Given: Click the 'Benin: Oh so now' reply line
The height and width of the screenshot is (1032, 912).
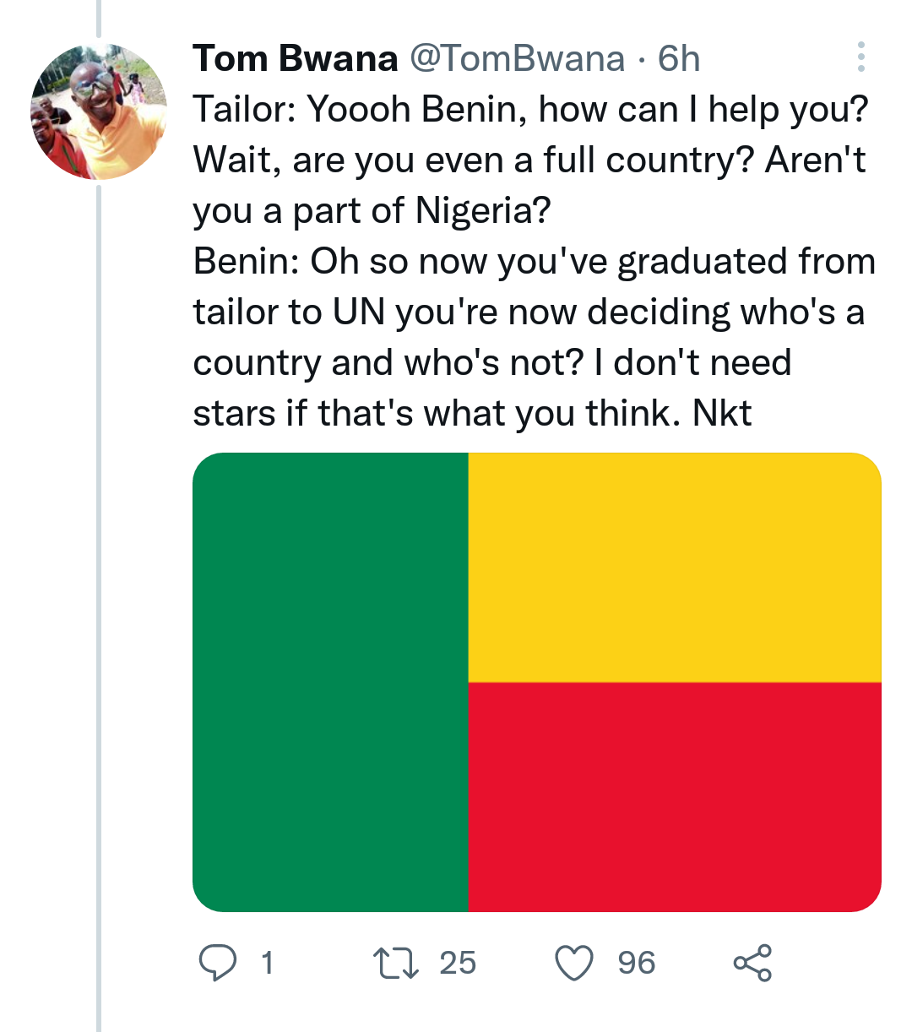Looking at the screenshot, I should click(534, 262).
